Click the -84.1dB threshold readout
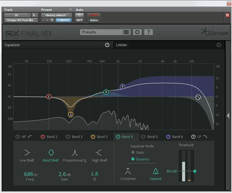This screenshot has height=193, width=232. (171, 171)
